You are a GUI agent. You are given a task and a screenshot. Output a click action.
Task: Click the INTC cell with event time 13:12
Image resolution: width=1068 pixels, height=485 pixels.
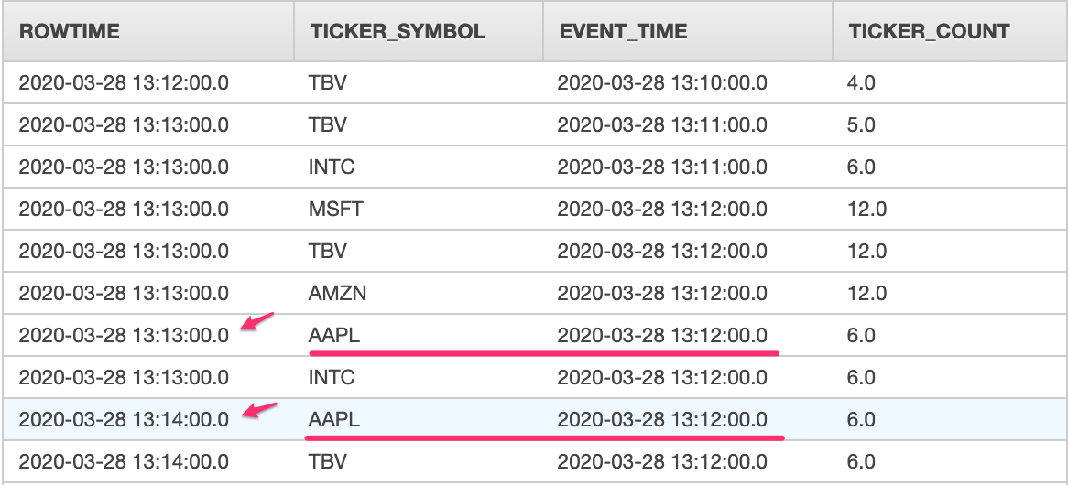[x=332, y=377]
